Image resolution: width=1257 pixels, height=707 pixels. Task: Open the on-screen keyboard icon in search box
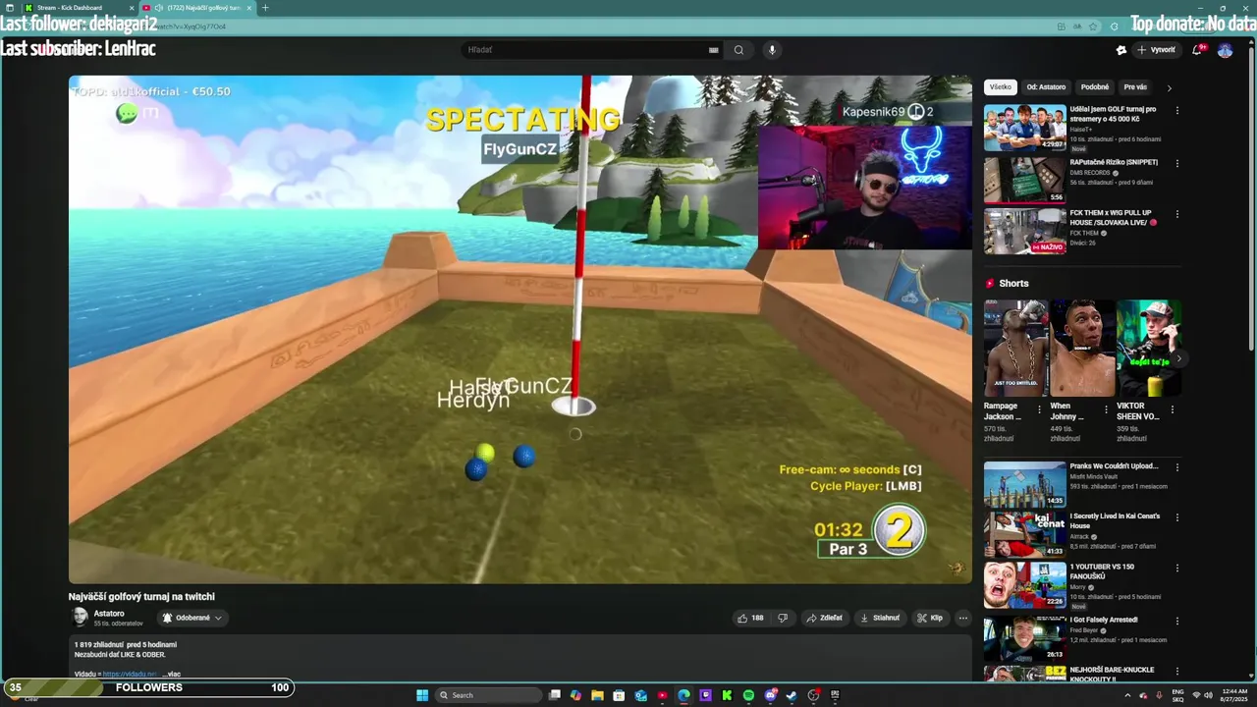(x=714, y=50)
